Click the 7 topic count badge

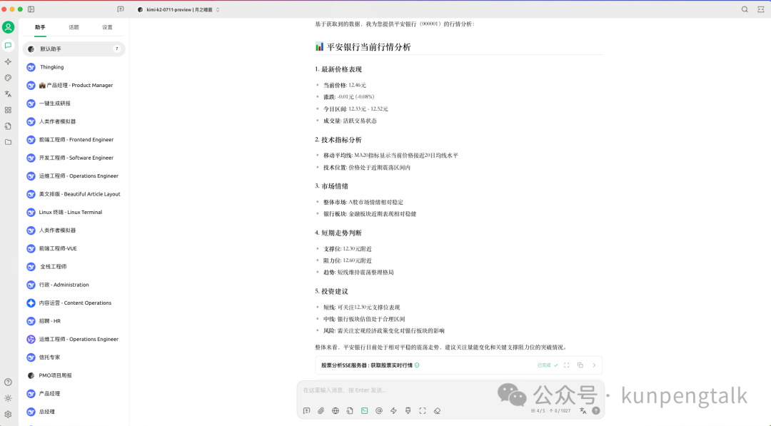click(x=116, y=49)
